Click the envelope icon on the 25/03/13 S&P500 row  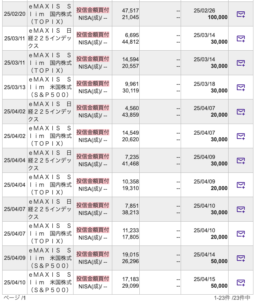(x=241, y=87)
